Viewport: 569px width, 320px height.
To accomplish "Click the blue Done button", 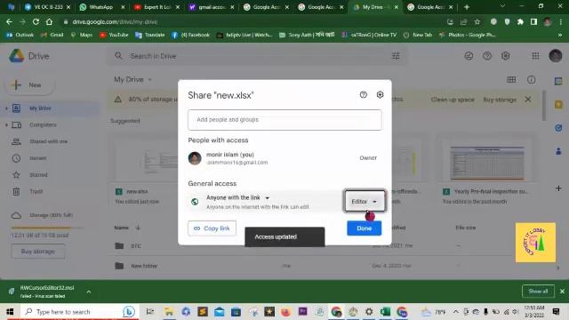I will tap(364, 228).
